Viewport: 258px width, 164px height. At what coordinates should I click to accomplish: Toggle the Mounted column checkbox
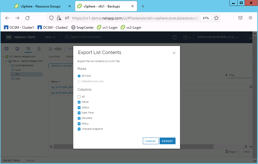(79, 118)
